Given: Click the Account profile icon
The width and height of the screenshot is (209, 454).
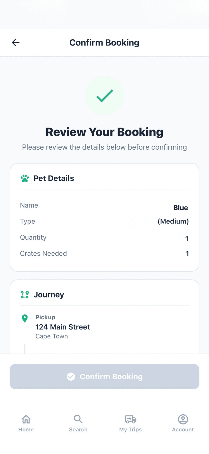Looking at the screenshot, I should tap(183, 419).
